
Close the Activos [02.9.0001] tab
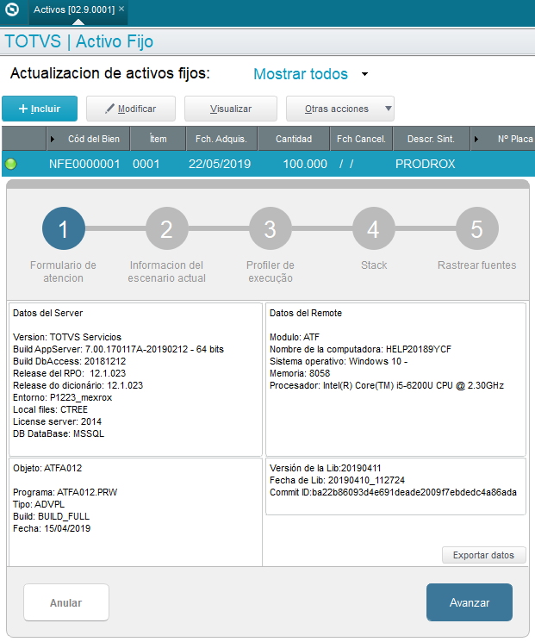click(121, 9)
